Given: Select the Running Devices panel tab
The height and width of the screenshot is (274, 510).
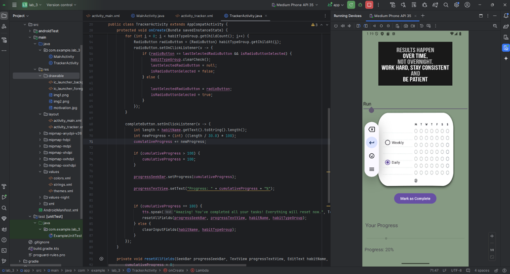Looking at the screenshot, I should click(x=348, y=16).
